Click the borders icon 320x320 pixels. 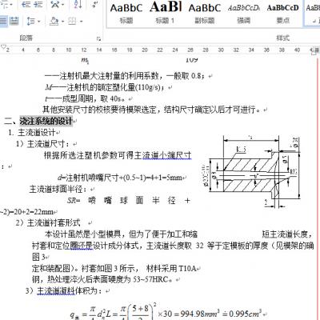coord(72,21)
